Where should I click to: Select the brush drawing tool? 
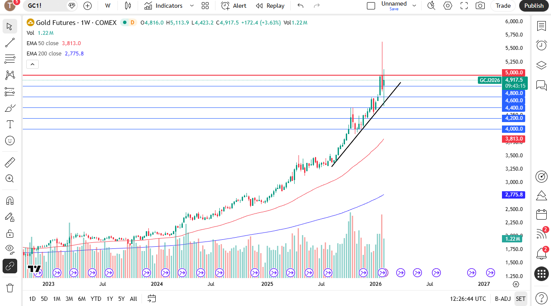click(x=9, y=108)
